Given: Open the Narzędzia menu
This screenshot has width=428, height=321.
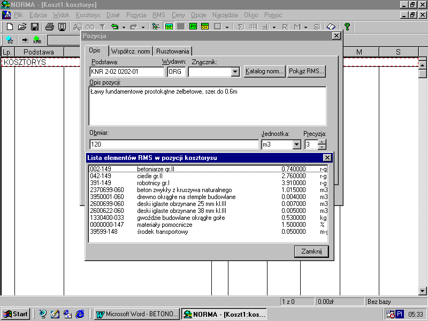Looking at the screenshot, I should (x=225, y=15).
